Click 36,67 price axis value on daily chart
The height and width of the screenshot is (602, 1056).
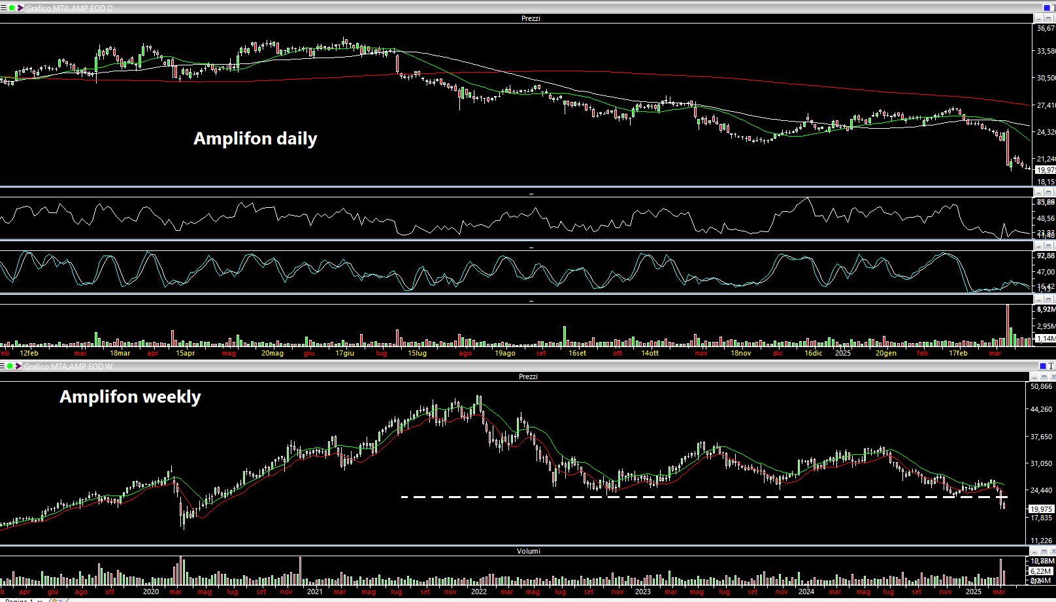click(1046, 28)
